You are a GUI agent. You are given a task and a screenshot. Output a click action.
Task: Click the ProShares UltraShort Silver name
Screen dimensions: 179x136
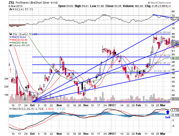[32, 3]
